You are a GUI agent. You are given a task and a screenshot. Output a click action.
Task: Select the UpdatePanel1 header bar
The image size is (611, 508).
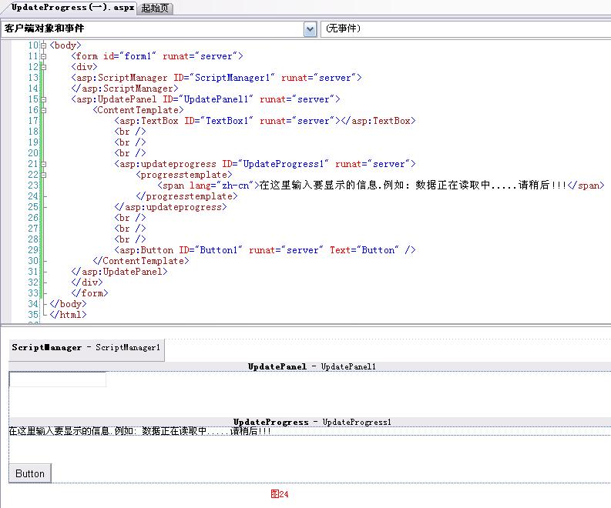coord(311,366)
